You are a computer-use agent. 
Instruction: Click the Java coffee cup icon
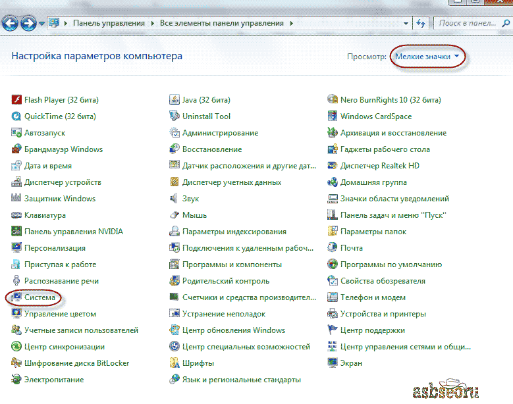coord(175,100)
